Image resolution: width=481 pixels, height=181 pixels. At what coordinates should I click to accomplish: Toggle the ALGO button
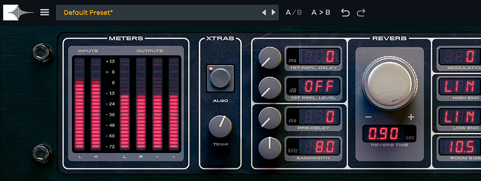[220, 78]
